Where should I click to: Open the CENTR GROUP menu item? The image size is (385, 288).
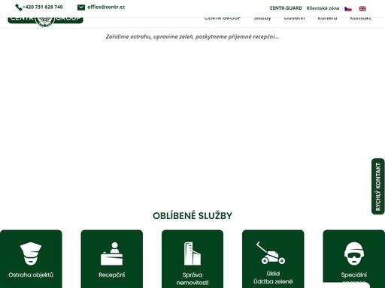coord(223,19)
